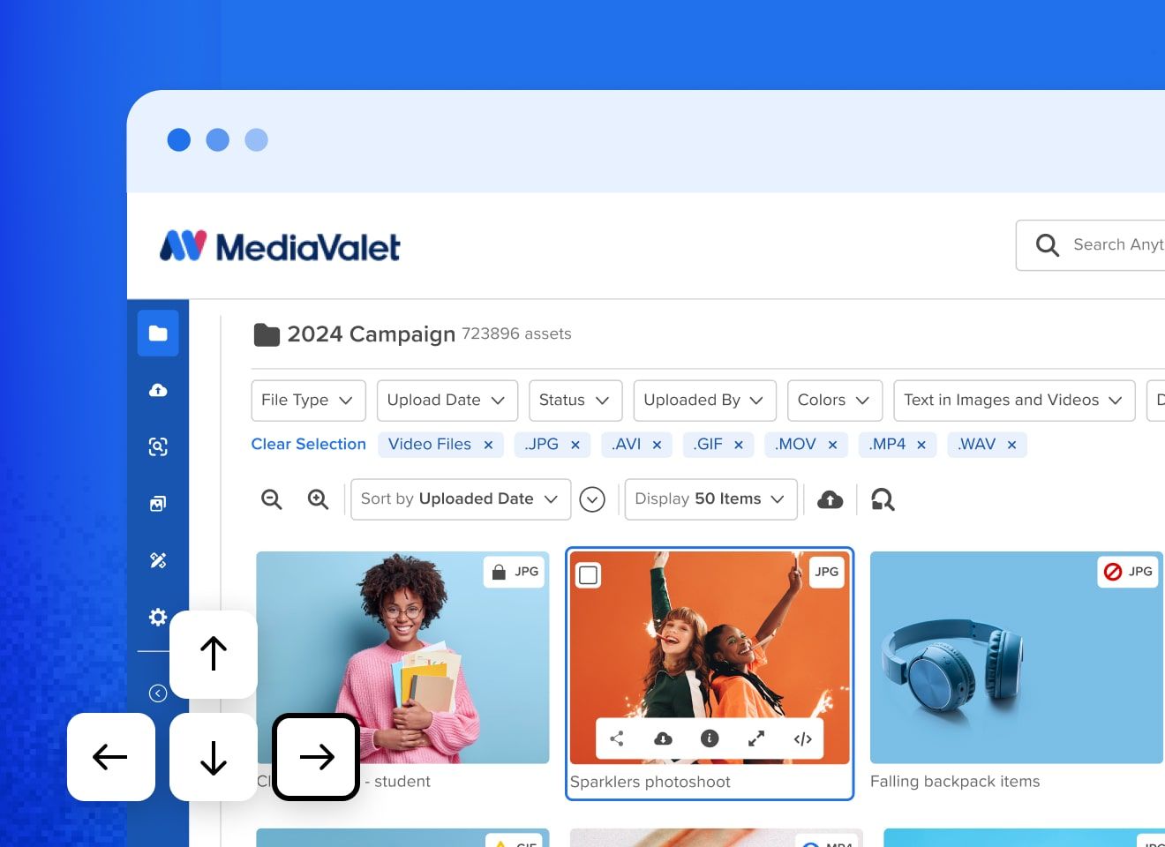
Task: Toggle sort direction circle arrow
Action: tap(592, 500)
